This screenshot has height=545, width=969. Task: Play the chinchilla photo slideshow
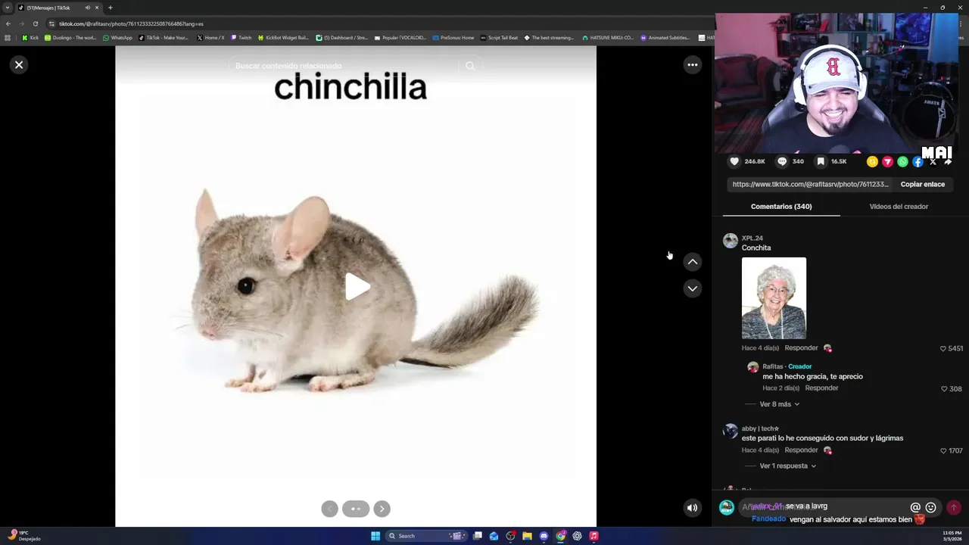[x=357, y=287]
